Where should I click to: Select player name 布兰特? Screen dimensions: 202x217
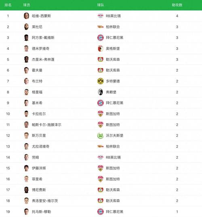point(37,81)
